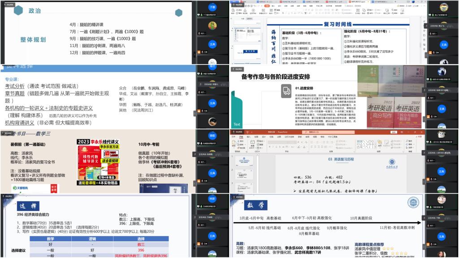Screen dimensions: 459x258
Task: Click the 考试分析 underlined heading
Action: click(x=15, y=86)
